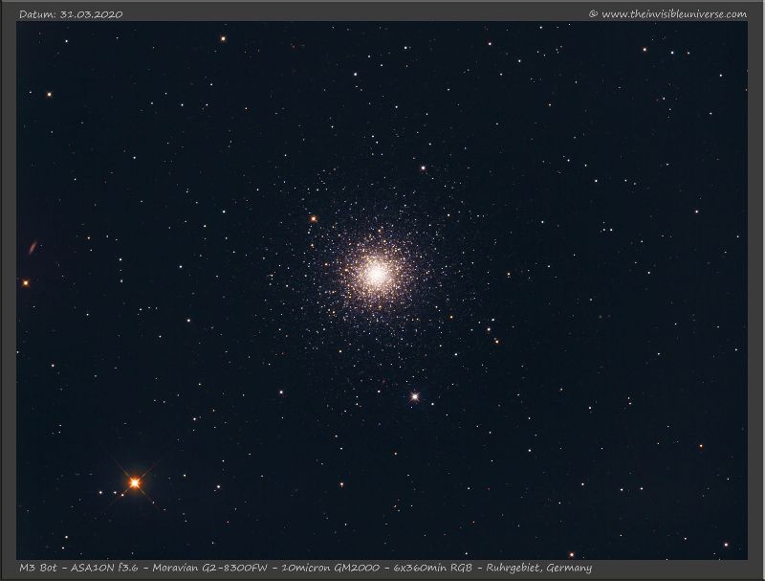Click the orange star at far left edge
Viewport: 765px width, 581px height.
pyautogui.click(x=26, y=283)
